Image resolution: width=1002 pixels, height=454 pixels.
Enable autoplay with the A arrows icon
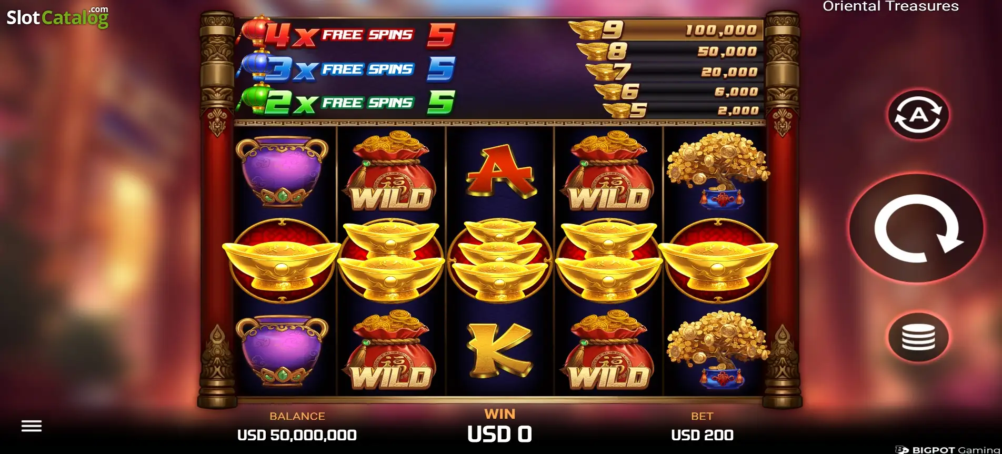[x=918, y=115]
